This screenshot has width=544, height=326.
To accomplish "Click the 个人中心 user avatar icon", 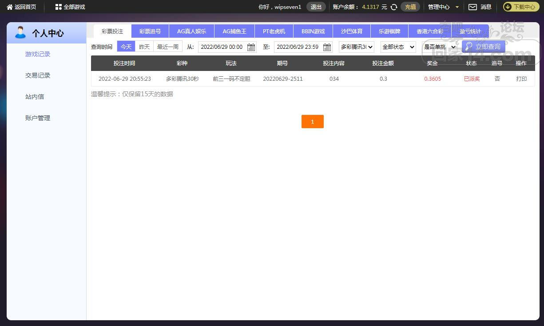I will pyautogui.click(x=20, y=32).
